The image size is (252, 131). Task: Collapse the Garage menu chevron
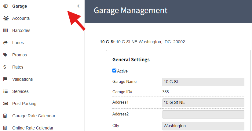click(x=78, y=6)
